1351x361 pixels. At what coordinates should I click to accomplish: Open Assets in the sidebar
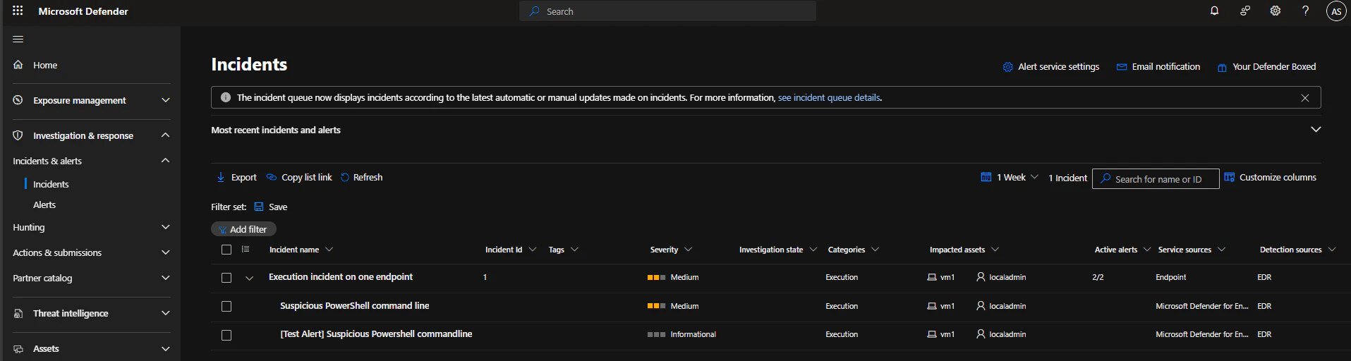(x=46, y=348)
